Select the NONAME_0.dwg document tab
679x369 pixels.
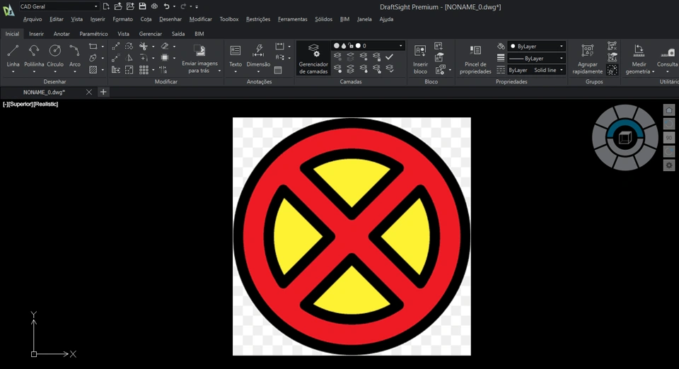(44, 92)
